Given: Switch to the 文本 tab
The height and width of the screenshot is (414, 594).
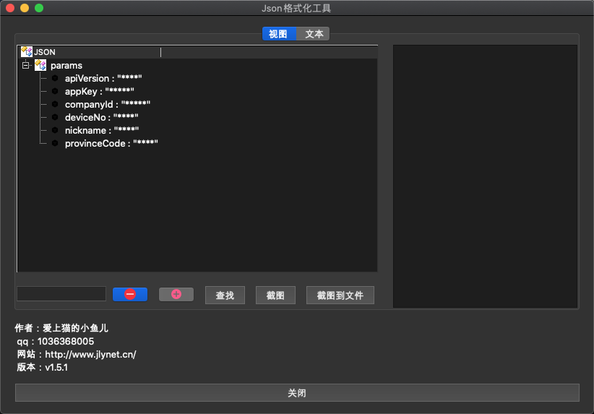Looking at the screenshot, I should coord(314,34).
